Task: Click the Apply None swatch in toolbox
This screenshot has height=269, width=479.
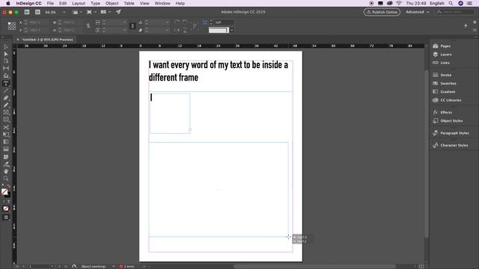Action: [x=6, y=208]
